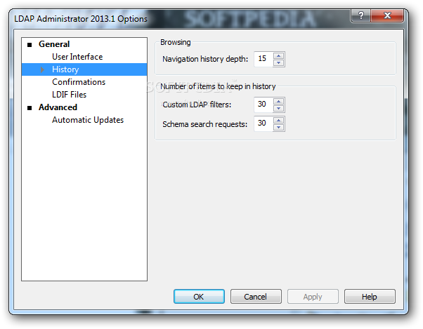Click the question mark title bar button
423x329 pixels.
click(360, 15)
